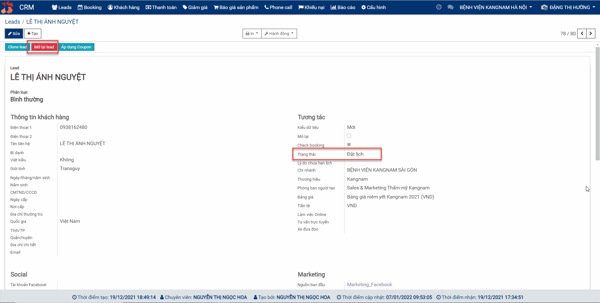This screenshot has width=600, height=303.
Task: Go to previous record arrow
Action: coord(582,33)
